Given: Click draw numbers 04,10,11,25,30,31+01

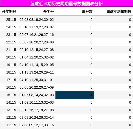Looking at the screenshot, I should point(37,80).
